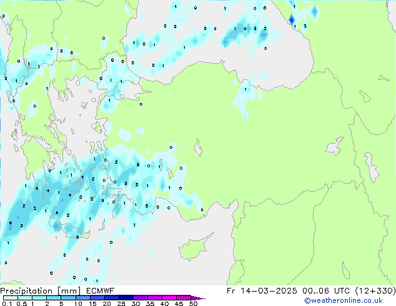Click the legend swatch between 40 and 45

[169, 298]
